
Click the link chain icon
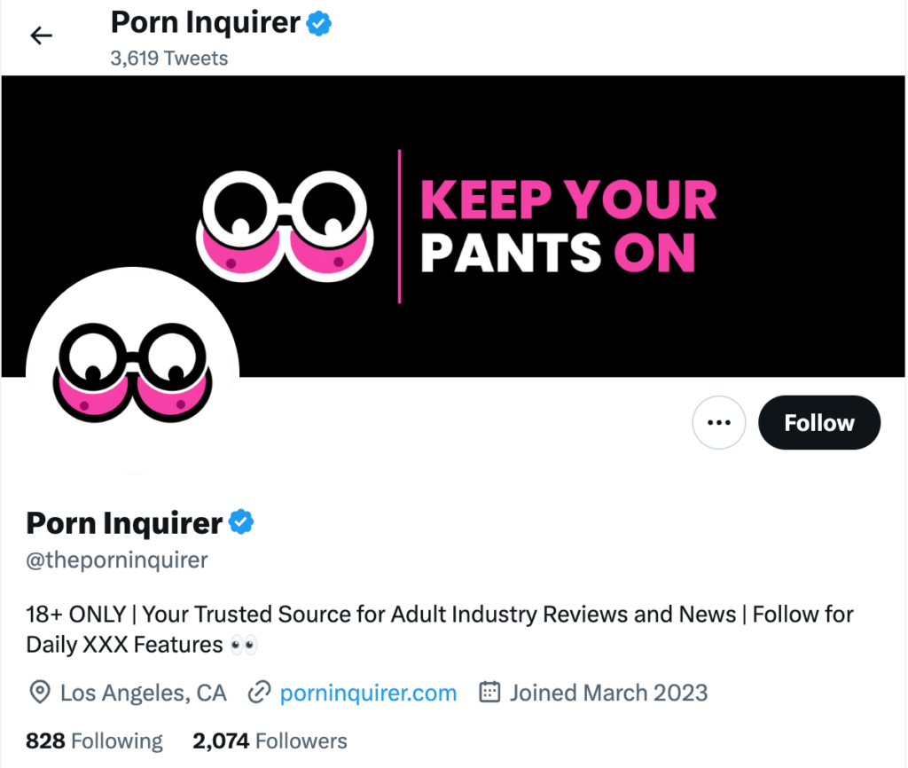coord(259,693)
